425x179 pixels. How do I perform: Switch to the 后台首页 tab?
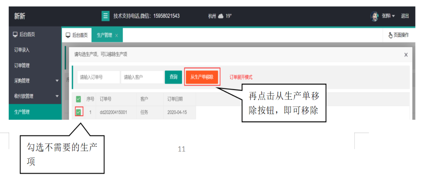[76, 35]
